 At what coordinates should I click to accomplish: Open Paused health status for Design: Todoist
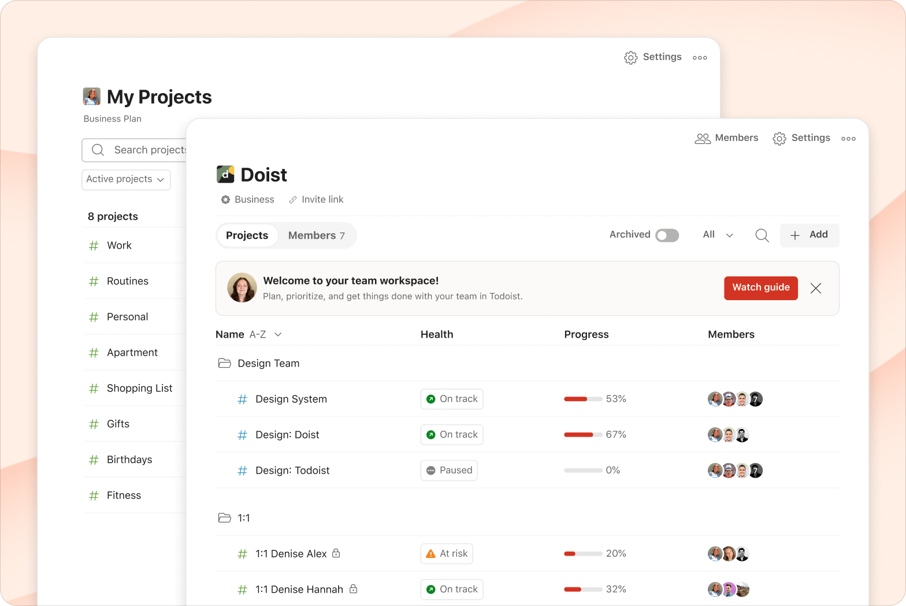pyautogui.click(x=449, y=470)
